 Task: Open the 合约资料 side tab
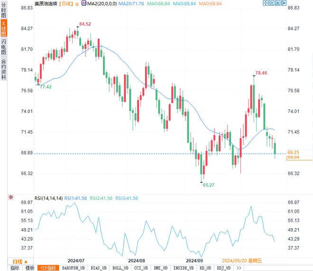point(4,69)
